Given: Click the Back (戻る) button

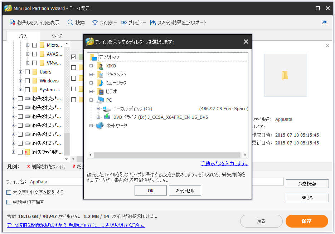Looking at the screenshot, I should click(x=261, y=221).
